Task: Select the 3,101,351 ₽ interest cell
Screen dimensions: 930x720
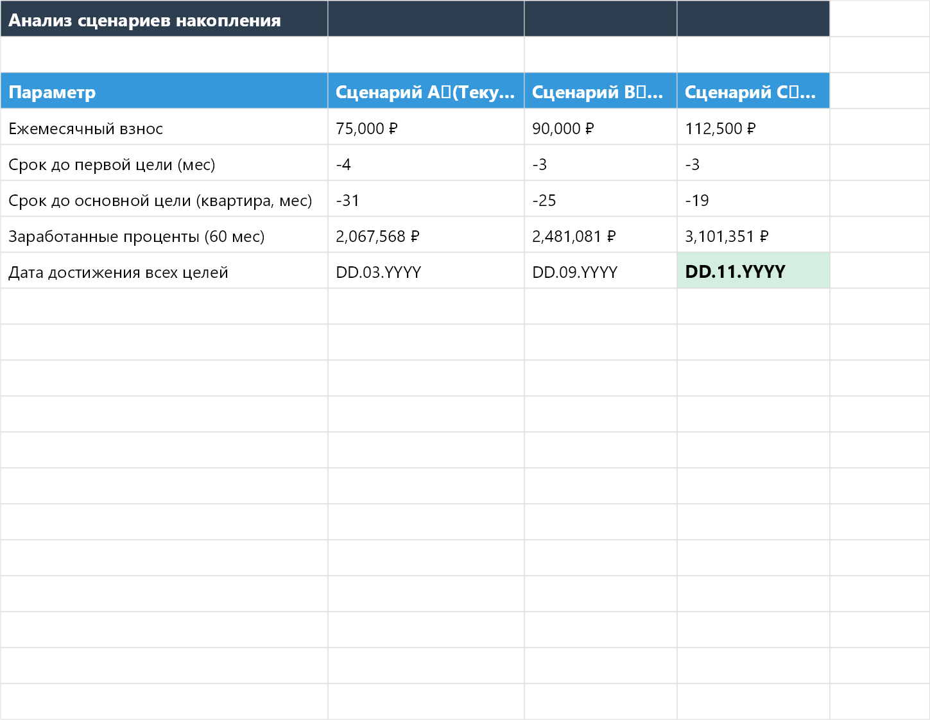Action: click(x=753, y=236)
